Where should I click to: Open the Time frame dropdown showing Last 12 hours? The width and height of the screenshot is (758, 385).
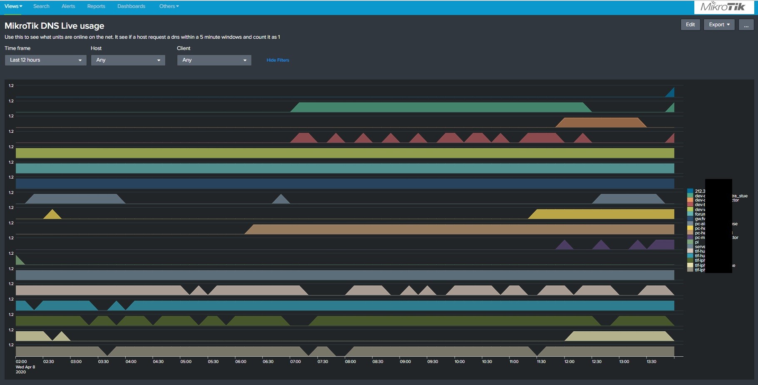tap(45, 60)
